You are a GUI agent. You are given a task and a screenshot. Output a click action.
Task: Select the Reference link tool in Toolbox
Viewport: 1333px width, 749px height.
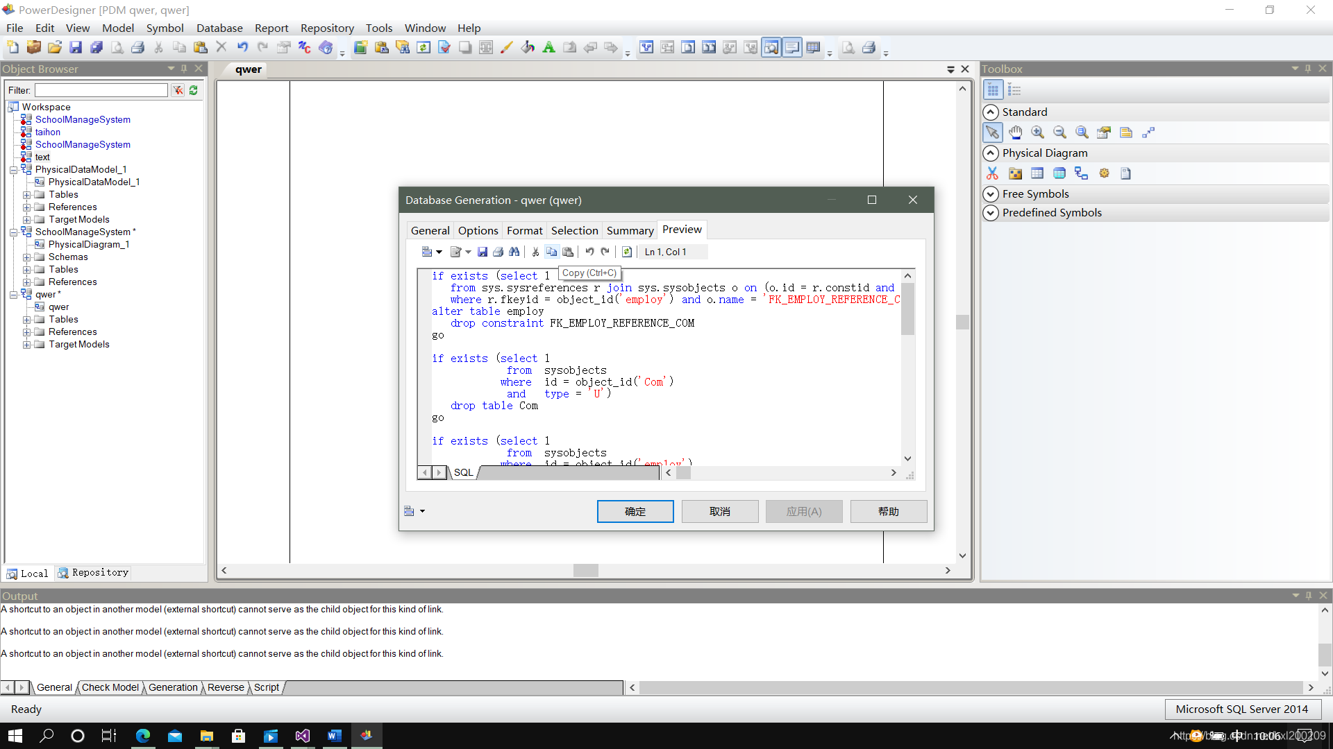[1081, 173]
